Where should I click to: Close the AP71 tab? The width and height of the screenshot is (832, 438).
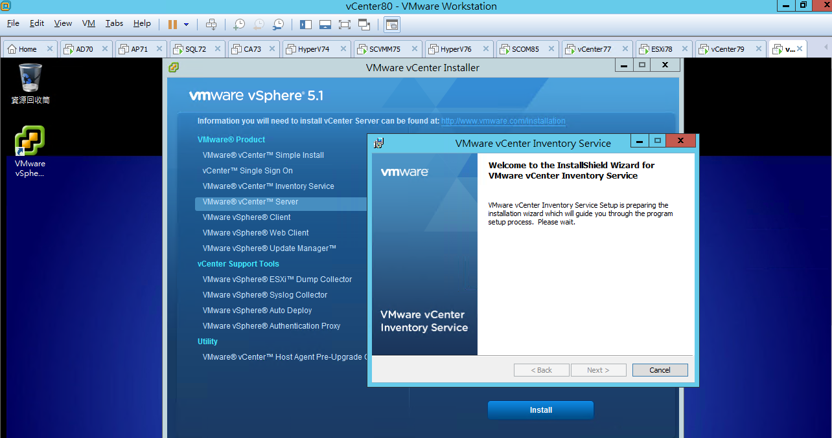[161, 49]
